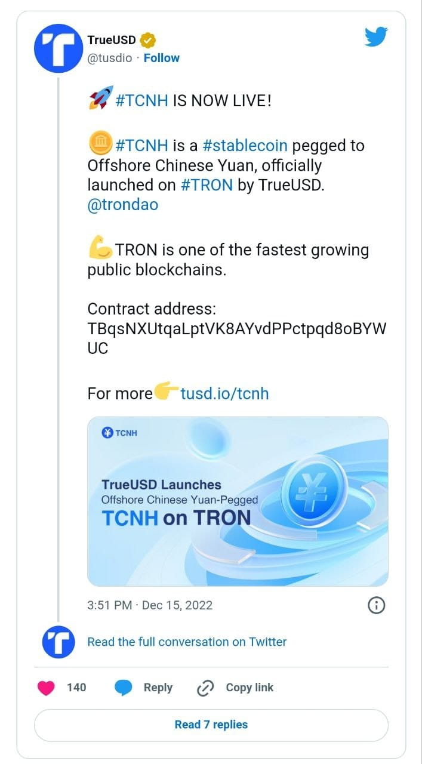Click the 3:51 PM Dec 15, 2022 timestamp
The width and height of the screenshot is (422, 764).
click(x=150, y=605)
